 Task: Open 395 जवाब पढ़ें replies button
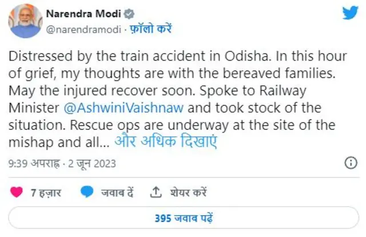click(x=182, y=218)
